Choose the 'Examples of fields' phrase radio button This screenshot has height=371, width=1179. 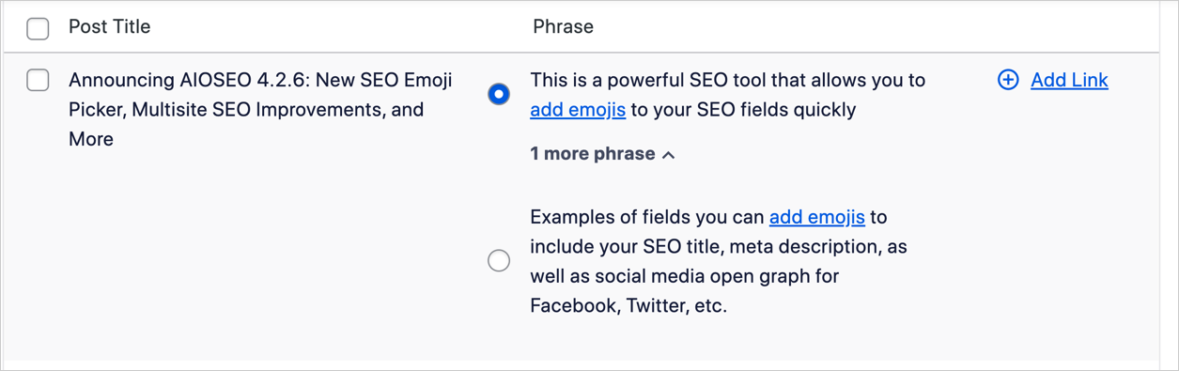coord(499,260)
